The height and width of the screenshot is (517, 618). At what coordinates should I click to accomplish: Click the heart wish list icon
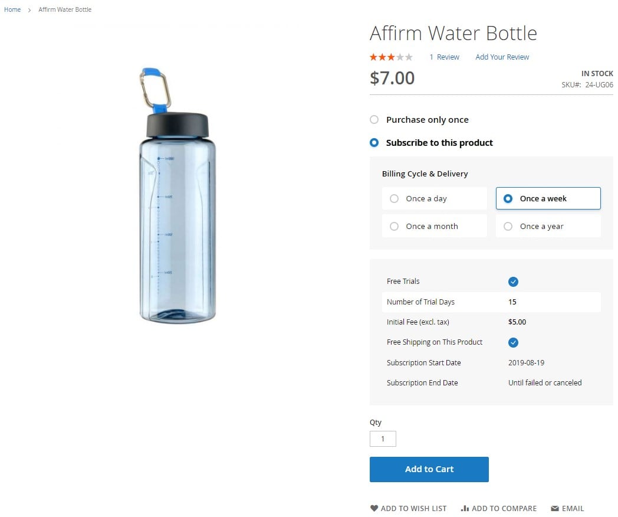(374, 508)
